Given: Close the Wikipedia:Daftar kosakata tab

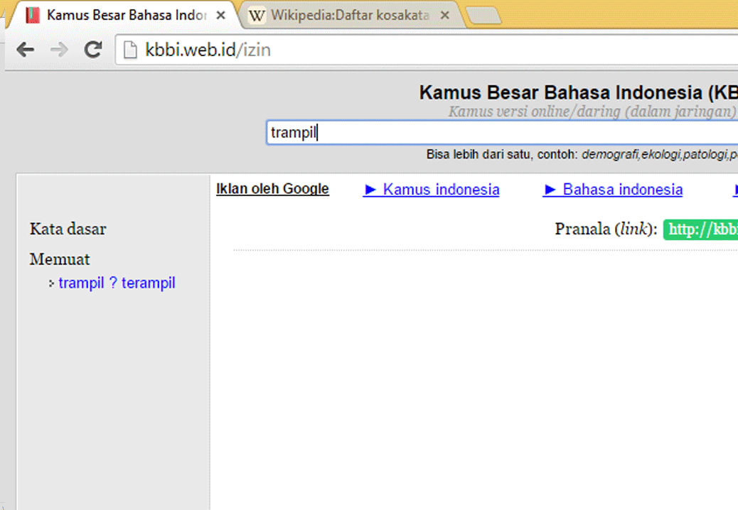Looking at the screenshot, I should pyautogui.click(x=444, y=16).
